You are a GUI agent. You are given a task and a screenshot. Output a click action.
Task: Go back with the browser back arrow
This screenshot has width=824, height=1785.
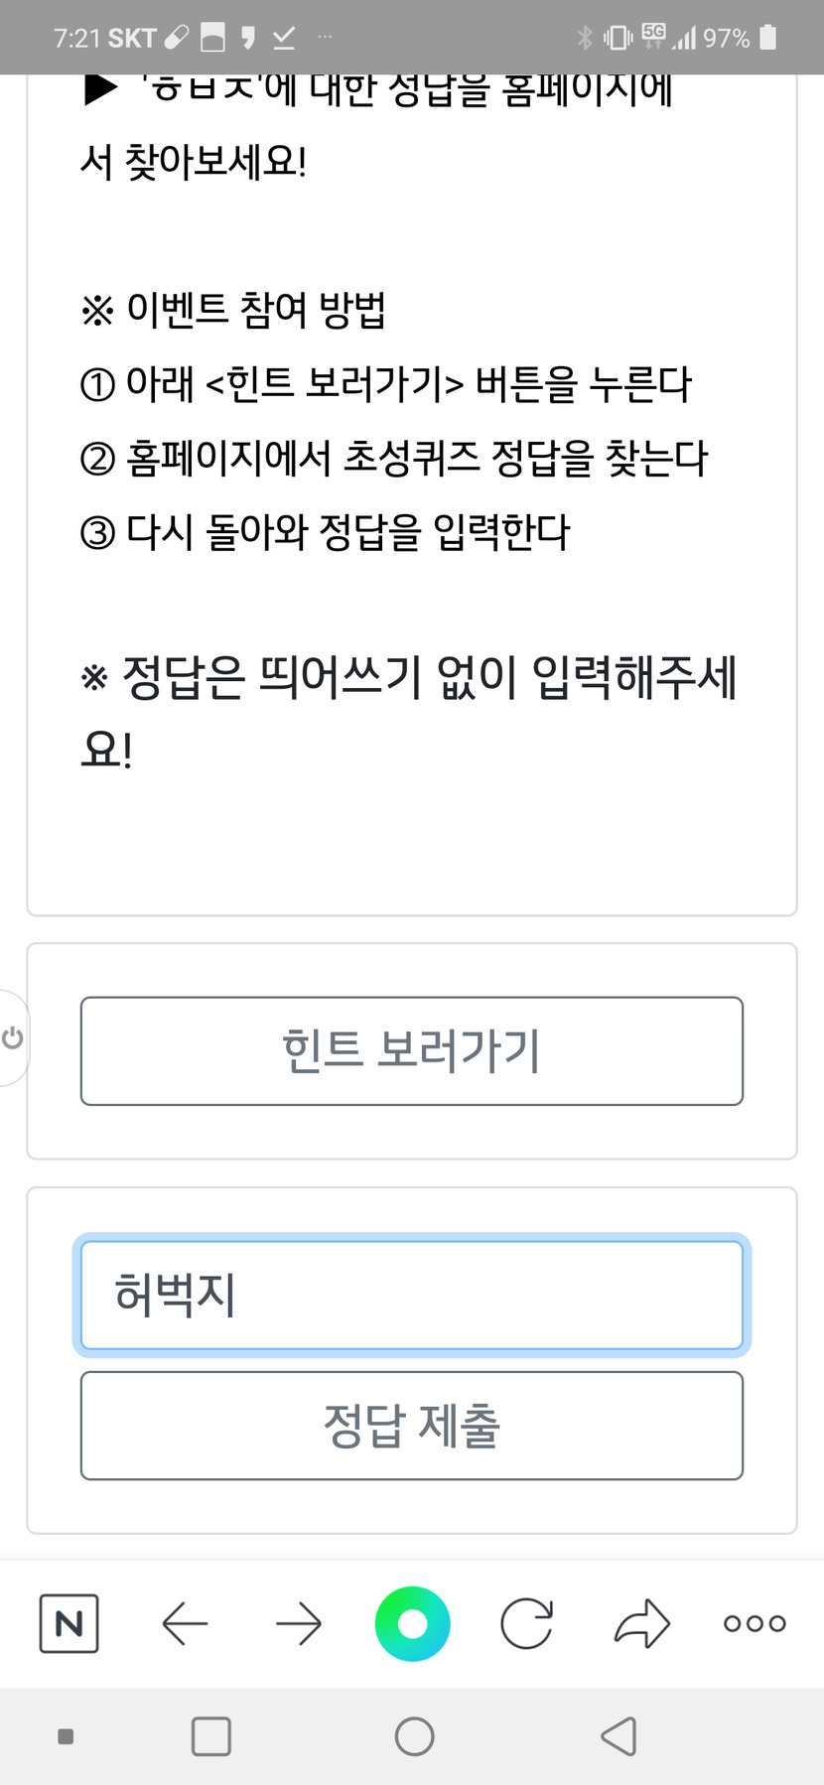(185, 1624)
